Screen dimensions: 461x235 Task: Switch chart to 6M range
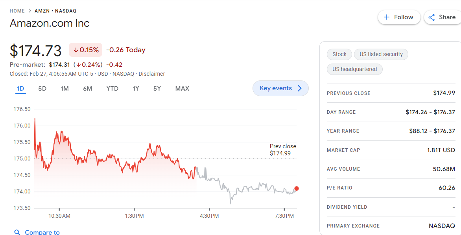pyautogui.click(x=88, y=89)
